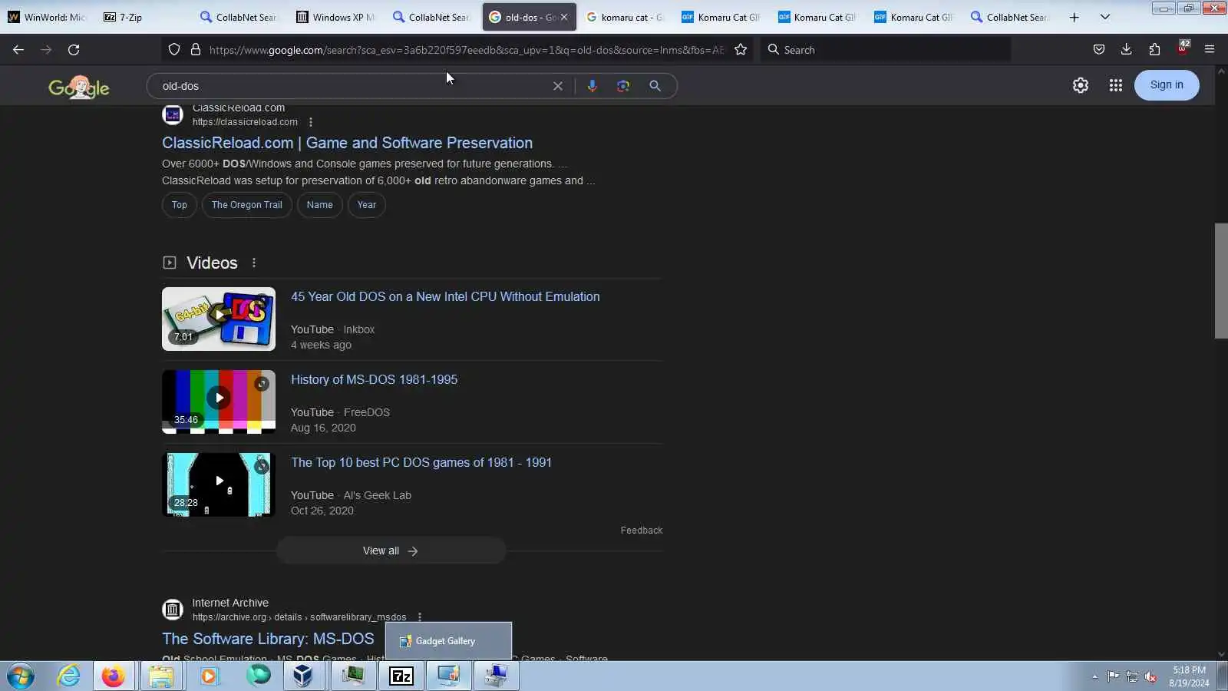Select the Top sitelink chip

pyautogui.click(x=180, y=205)
